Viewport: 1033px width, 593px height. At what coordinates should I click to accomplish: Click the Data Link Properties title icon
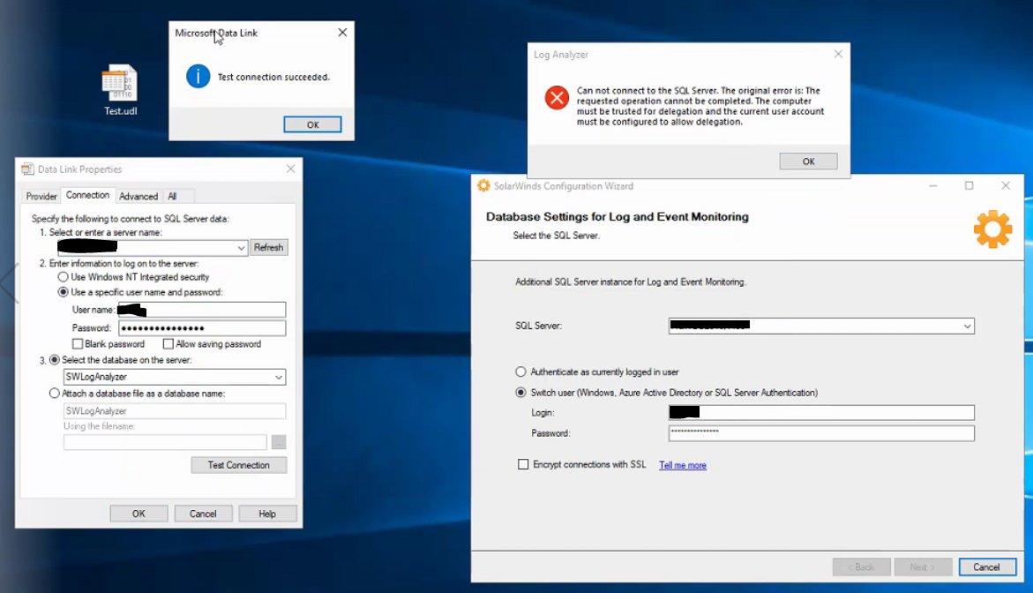(x=27, y=169)
